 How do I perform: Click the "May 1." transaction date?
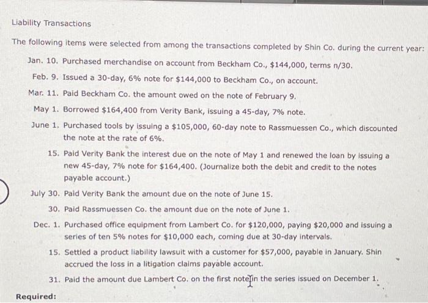(46, 109)
